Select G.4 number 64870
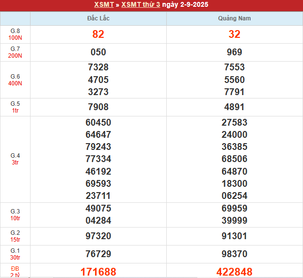The height and width of the screenshot is (278, 303). 234,171
